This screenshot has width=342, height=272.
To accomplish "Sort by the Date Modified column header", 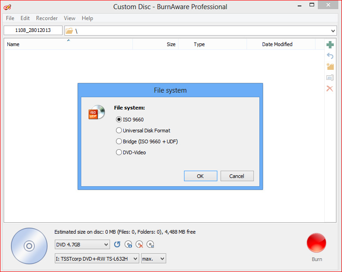I will [x=281, y=44].
